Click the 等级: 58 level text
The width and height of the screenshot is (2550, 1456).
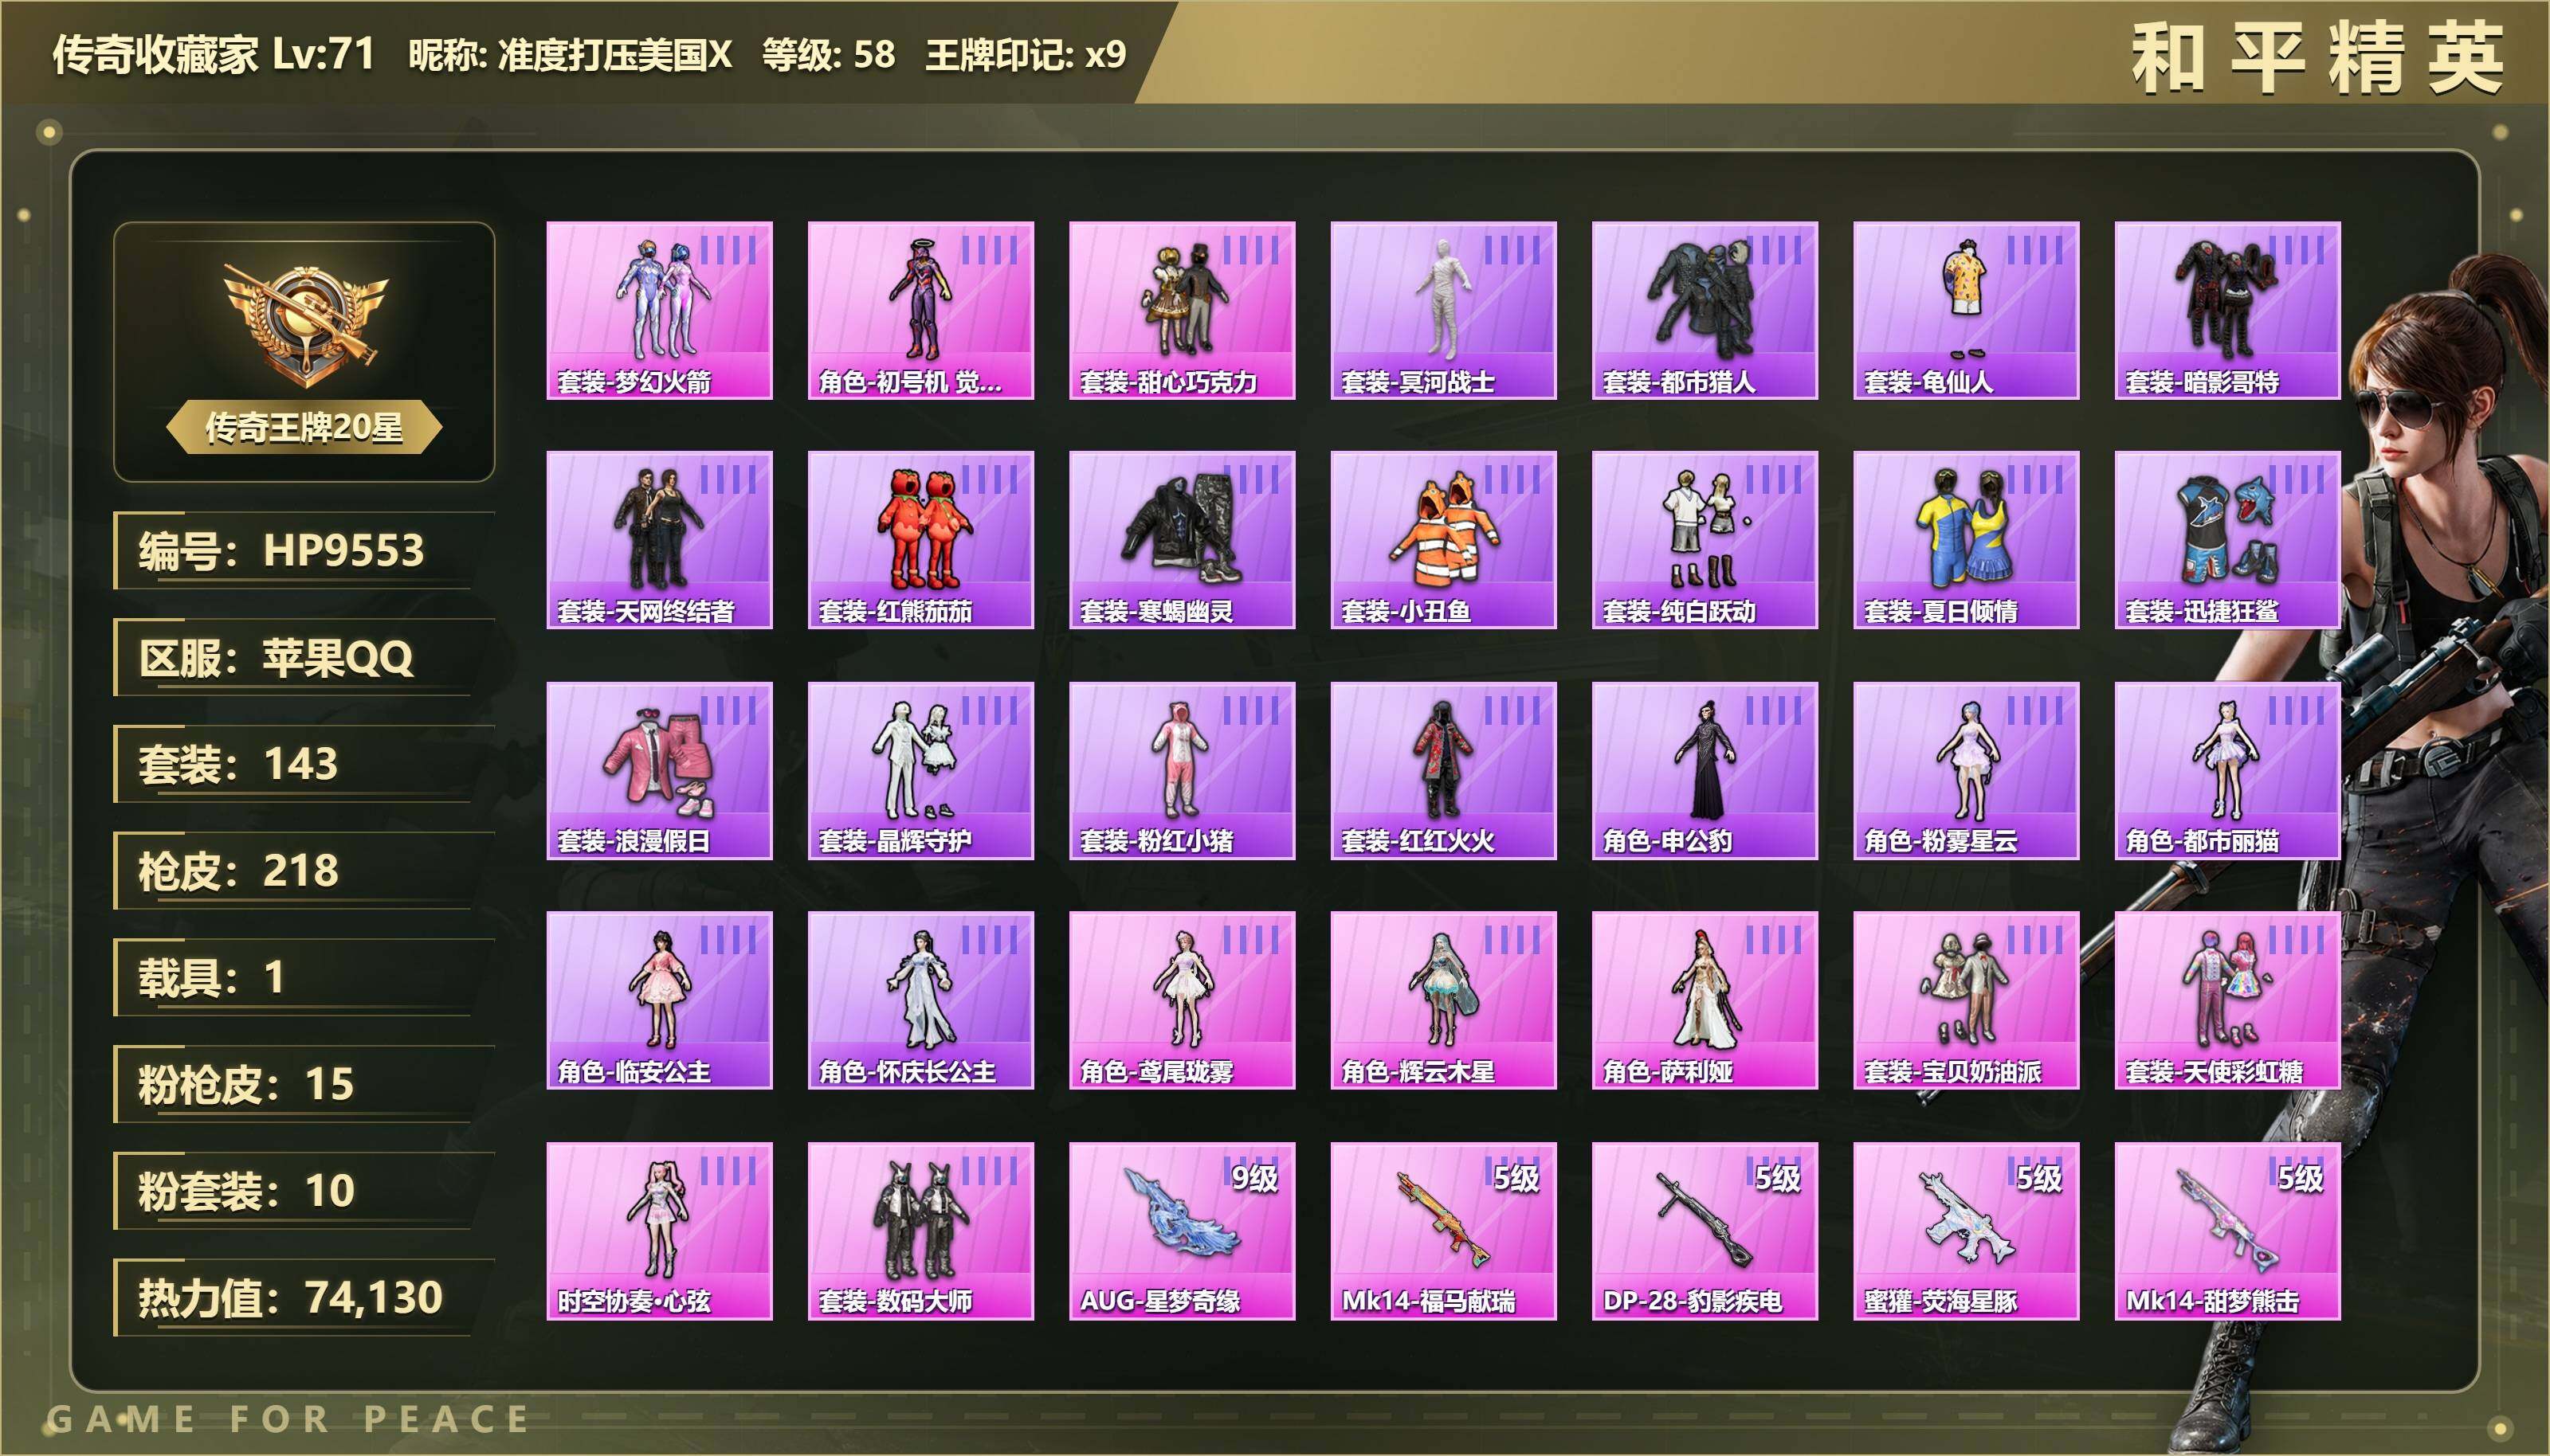point(828,54)
